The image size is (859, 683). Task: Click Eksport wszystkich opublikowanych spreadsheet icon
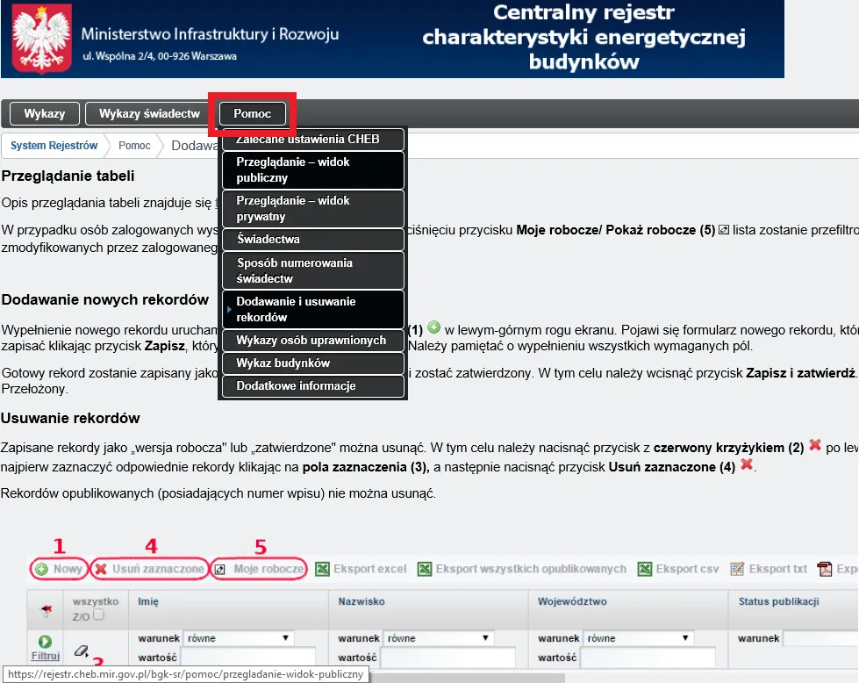tap(424, 569)
